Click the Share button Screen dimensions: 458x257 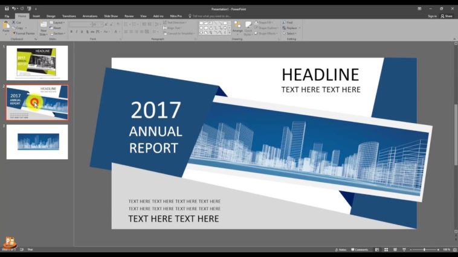click(x=448, y=16)
